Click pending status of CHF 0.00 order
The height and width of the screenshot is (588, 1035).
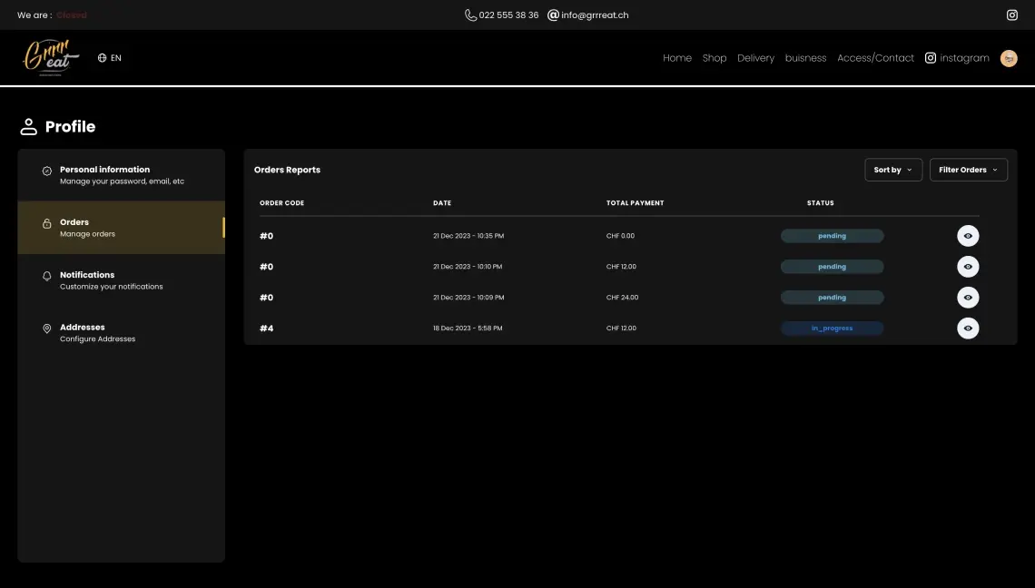point(832,236)
